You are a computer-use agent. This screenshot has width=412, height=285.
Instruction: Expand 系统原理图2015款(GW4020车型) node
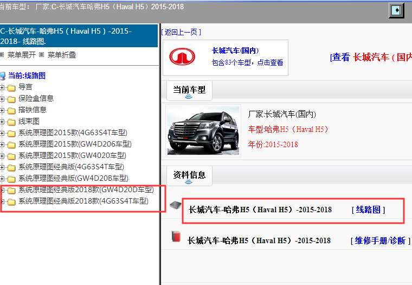click(2, 156)
